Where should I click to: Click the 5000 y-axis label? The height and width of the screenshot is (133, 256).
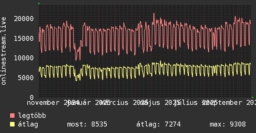point(26,78)
